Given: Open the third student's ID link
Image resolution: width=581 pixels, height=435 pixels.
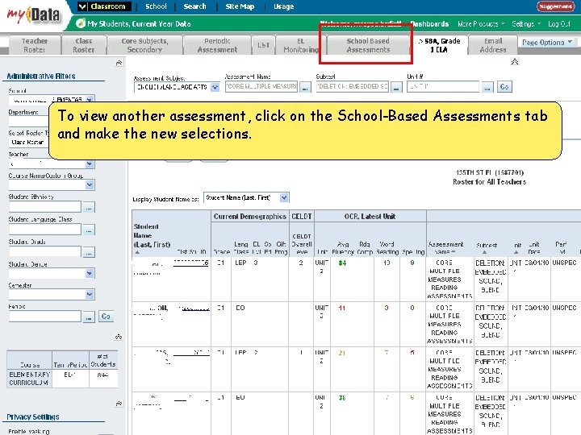Looking at the screenshot, I should pos(191,353).
